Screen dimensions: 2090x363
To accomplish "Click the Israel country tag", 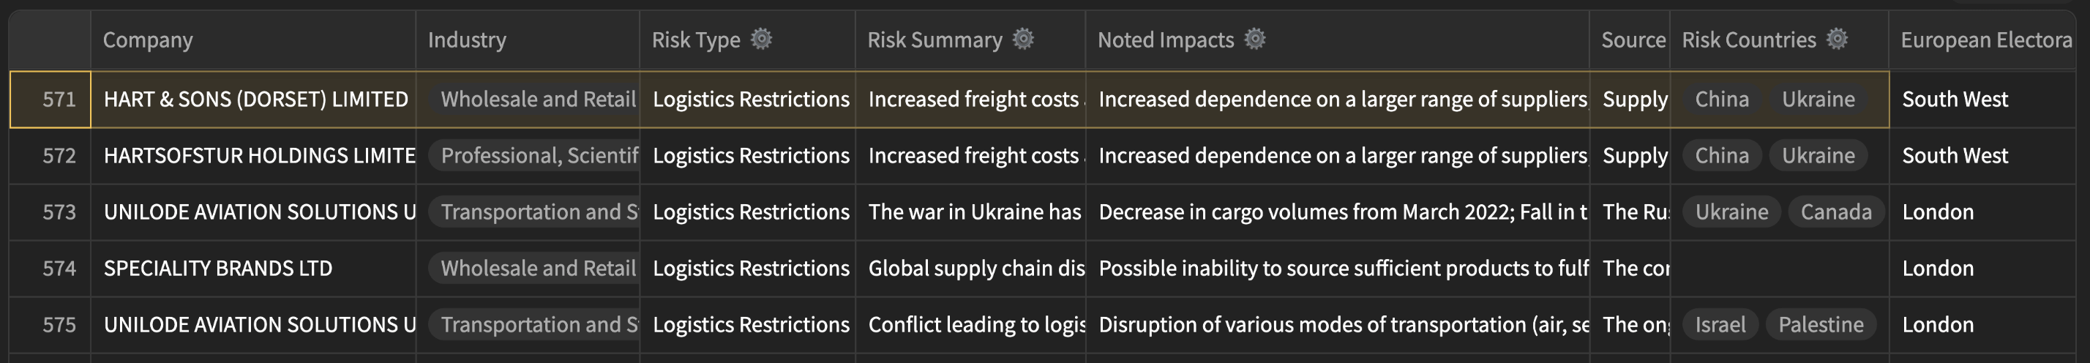I will 1720,325.
